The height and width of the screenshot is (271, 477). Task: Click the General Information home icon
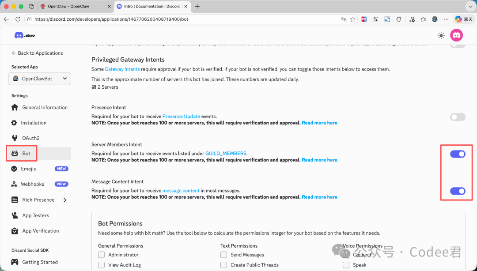tap(15, 107)
